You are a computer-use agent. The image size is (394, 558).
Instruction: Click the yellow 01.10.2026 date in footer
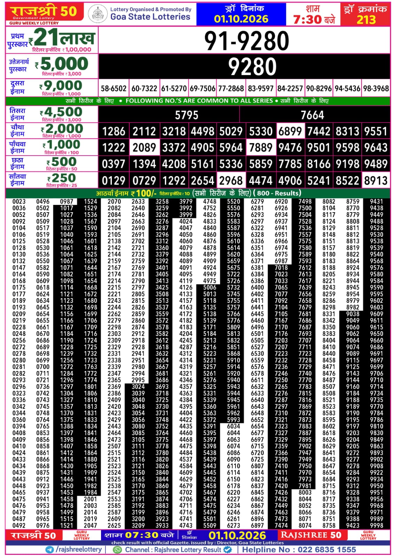pos(237,535)
